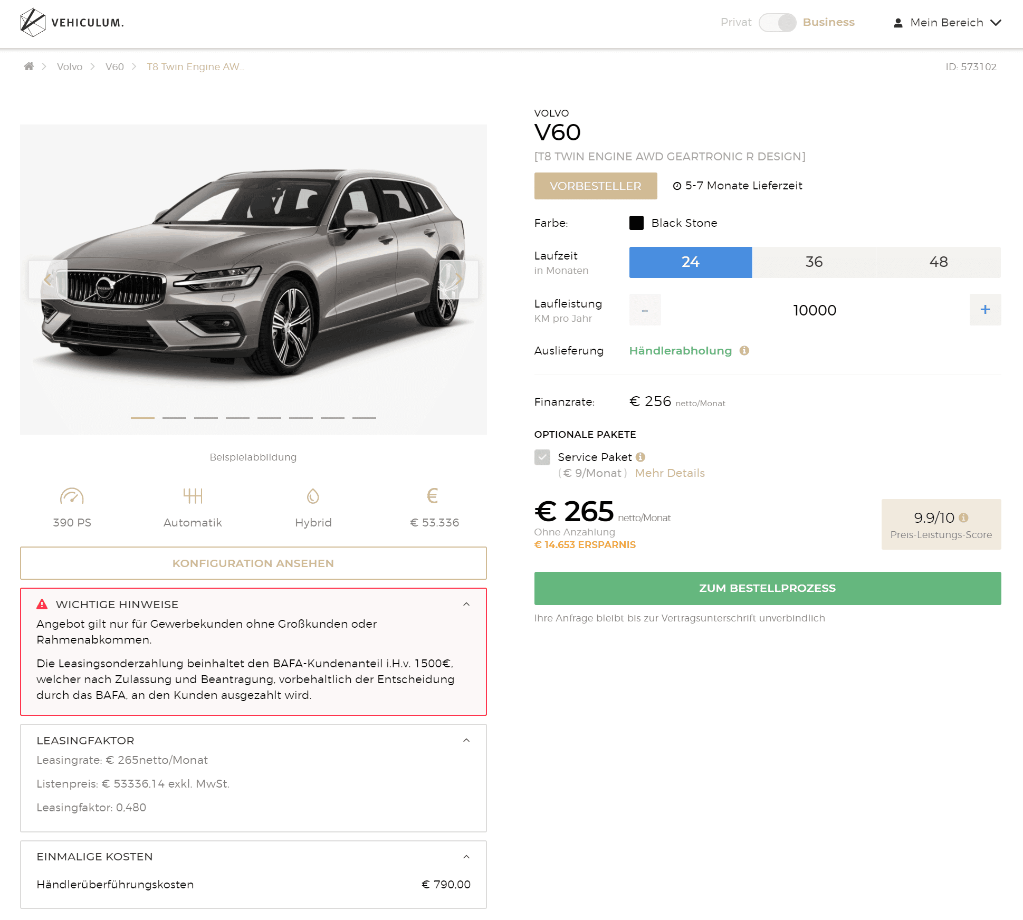Click T8 Twin Engine breadcrumb
The image size is (1023, 920).
click(x=196, y=66)
